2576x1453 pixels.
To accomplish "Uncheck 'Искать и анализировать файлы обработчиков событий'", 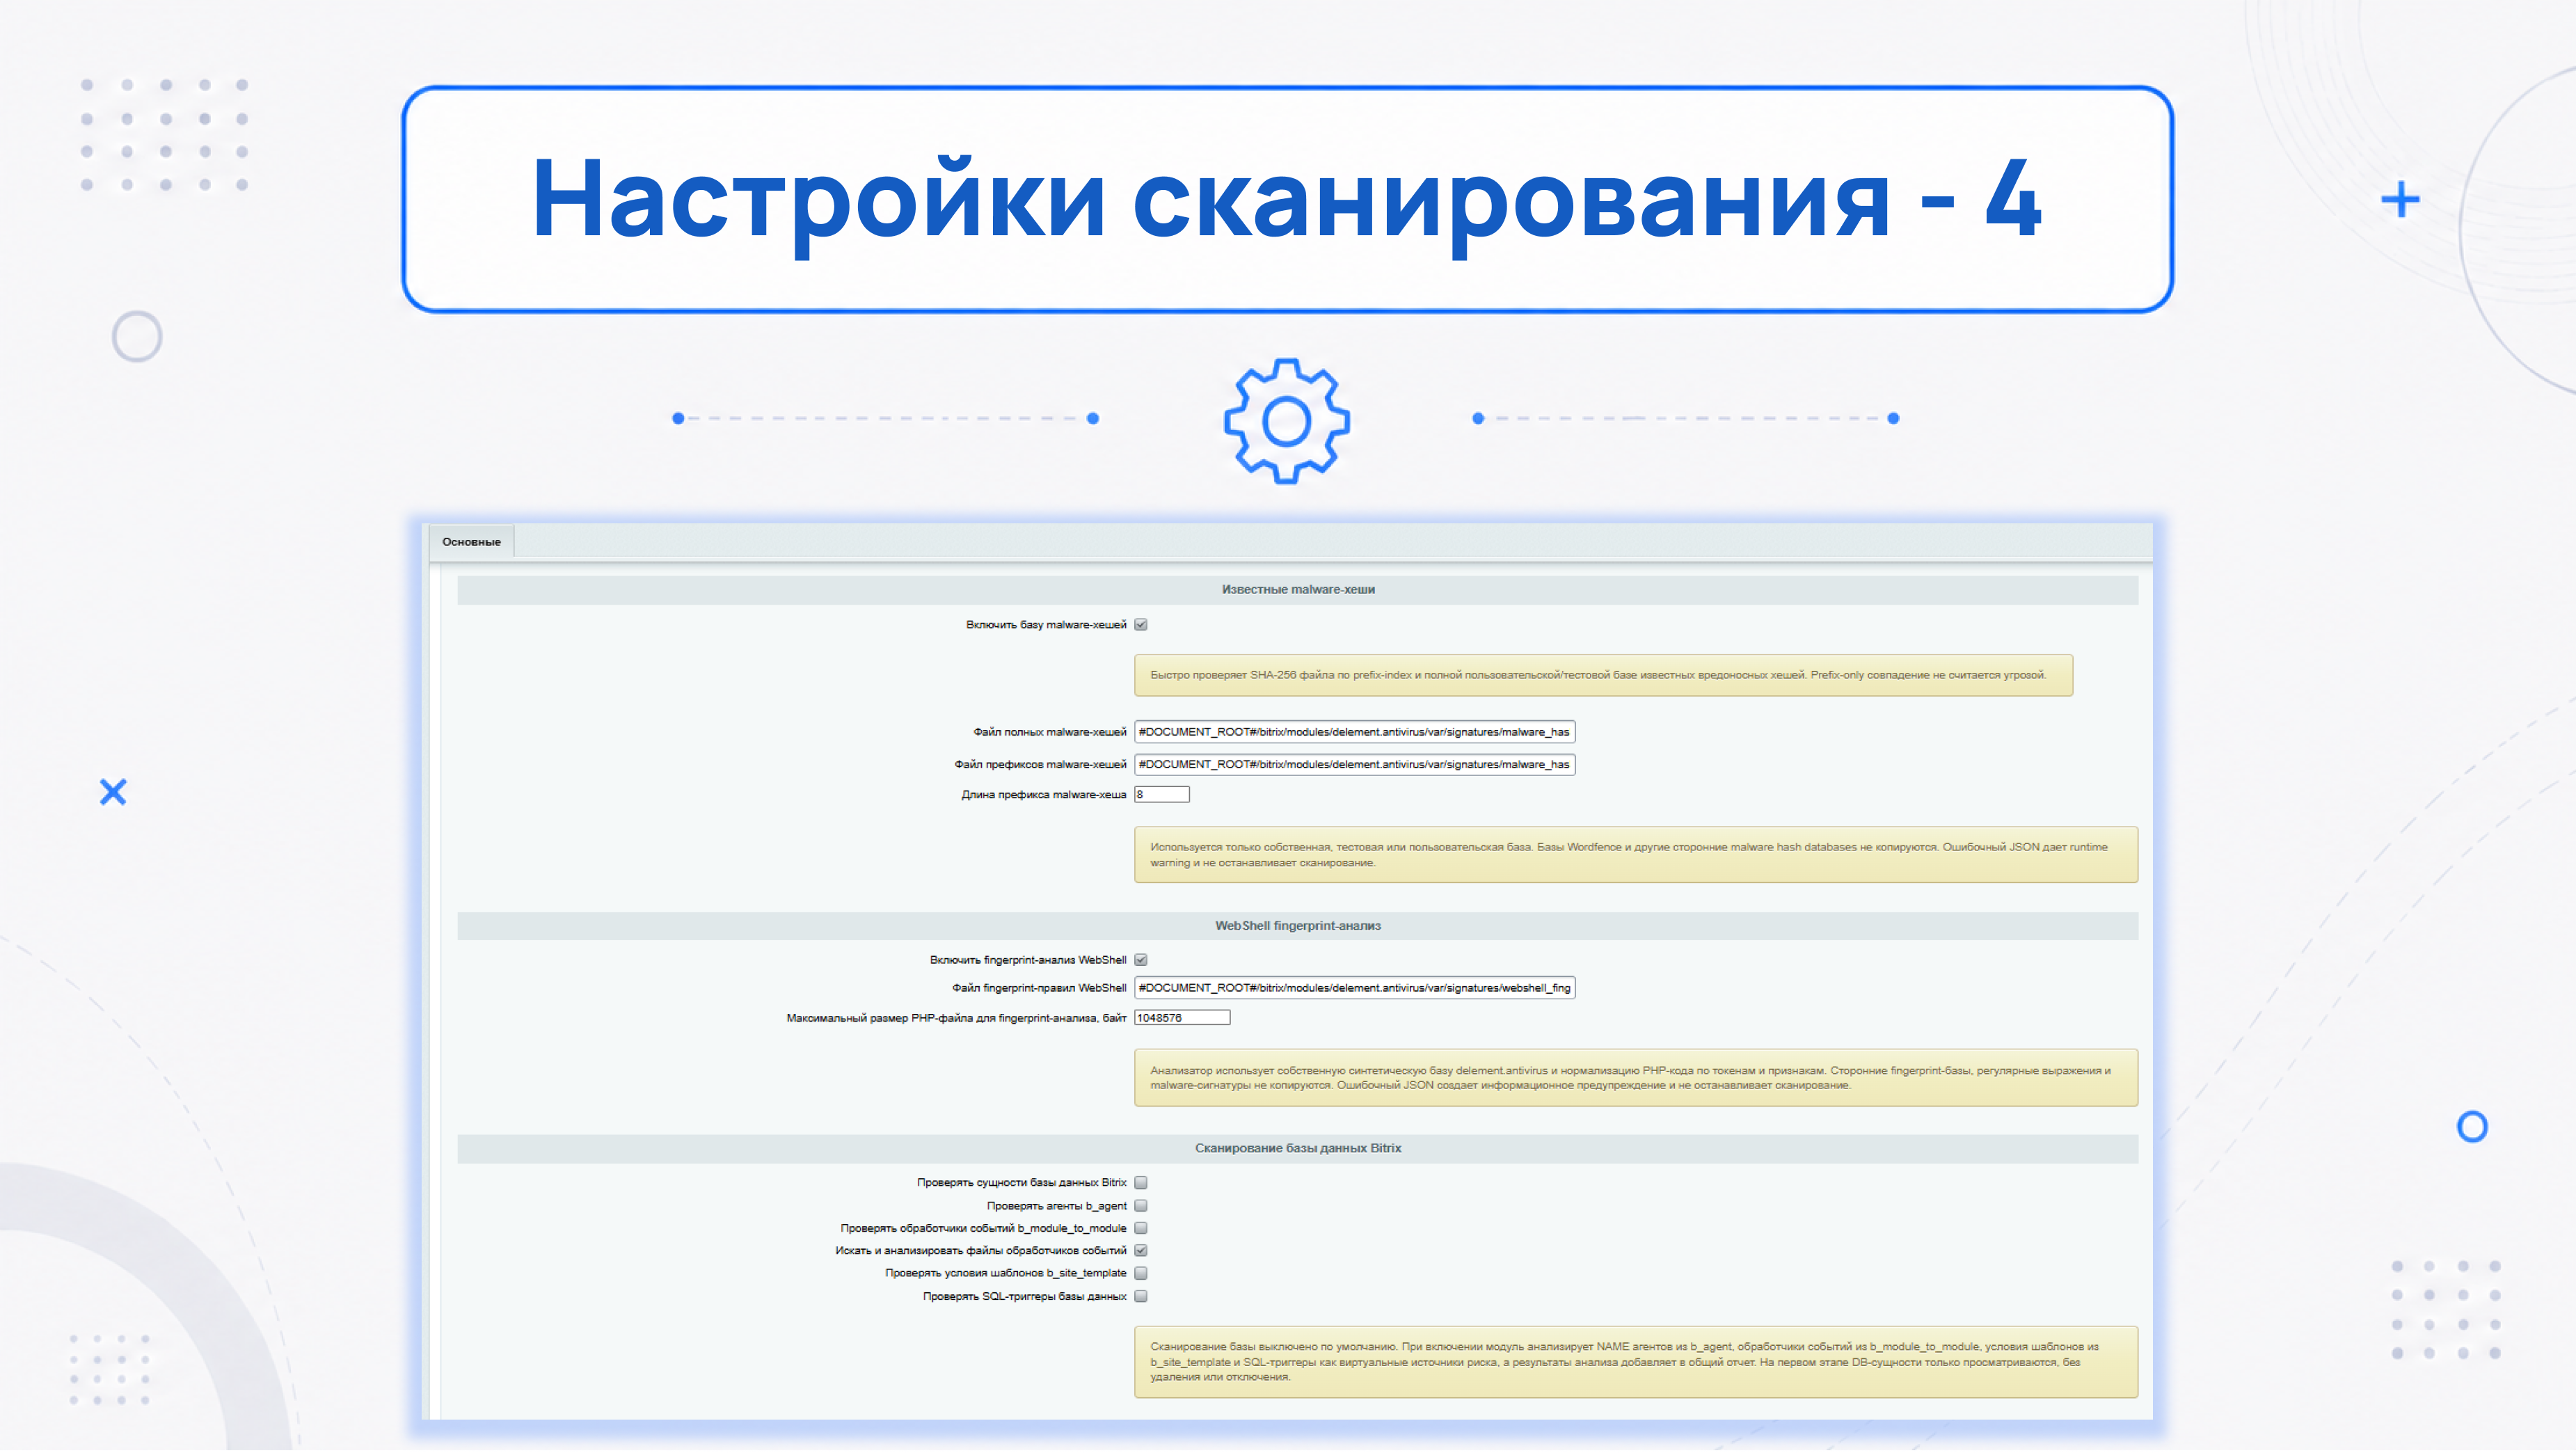I will [1141, 1251].
